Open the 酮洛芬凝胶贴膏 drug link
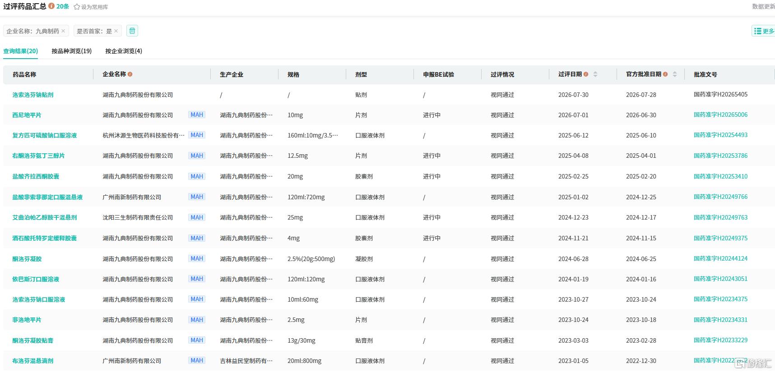 point(33,340)
